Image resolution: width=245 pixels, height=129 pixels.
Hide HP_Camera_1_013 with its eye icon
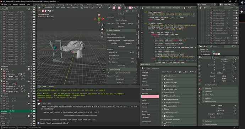pyautogui.click(x=234, y=13)
